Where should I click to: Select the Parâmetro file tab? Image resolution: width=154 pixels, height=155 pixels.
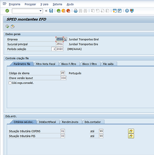tap(22, 64)
